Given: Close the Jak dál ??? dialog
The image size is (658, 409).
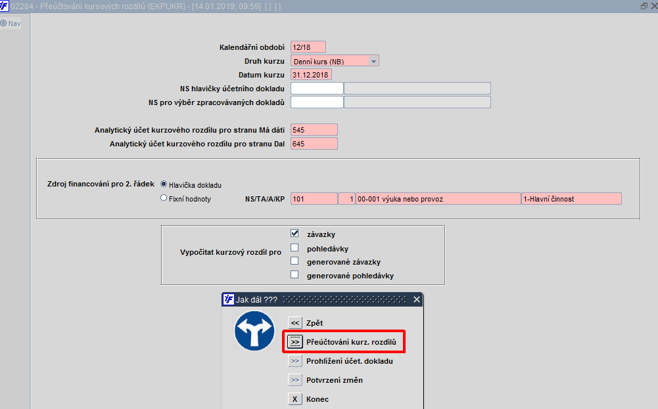Looking at the screenshot, I should (x=416, y=299).
